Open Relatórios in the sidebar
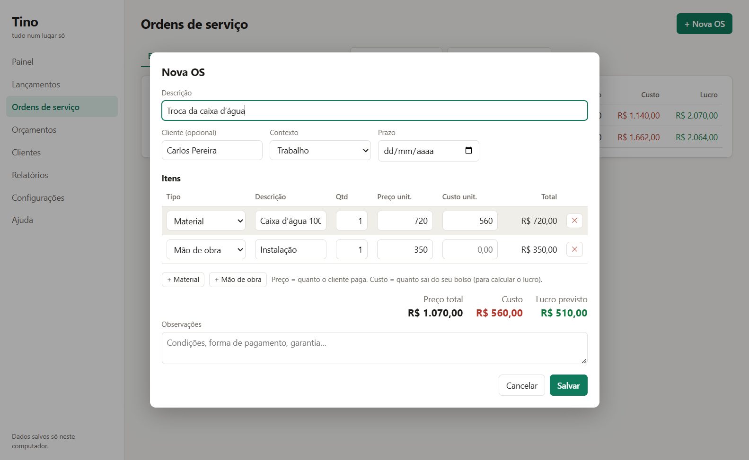This screenshot has width=749, height=460. coord(62,175)
